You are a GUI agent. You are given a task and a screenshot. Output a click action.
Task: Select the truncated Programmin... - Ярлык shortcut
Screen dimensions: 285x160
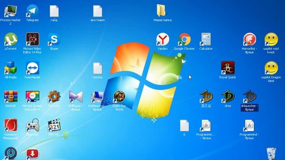point(206,125)
